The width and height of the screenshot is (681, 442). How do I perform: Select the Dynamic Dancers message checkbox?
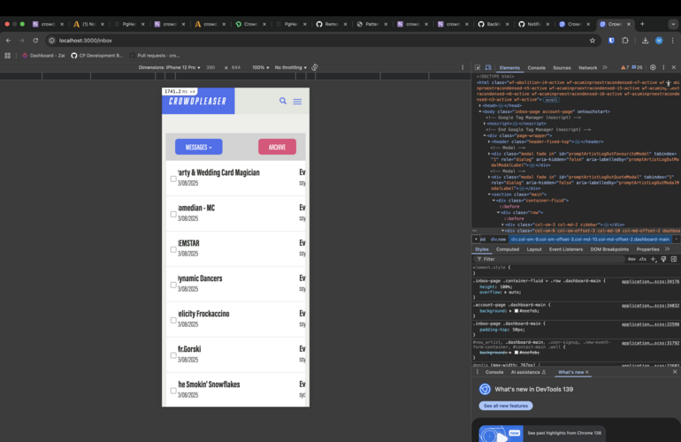[172, 284]
